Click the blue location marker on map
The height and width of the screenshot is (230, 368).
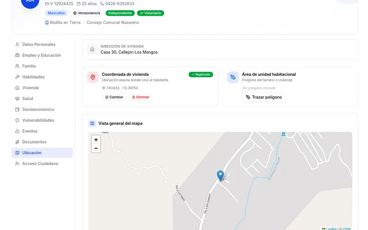tap(220, 176)
